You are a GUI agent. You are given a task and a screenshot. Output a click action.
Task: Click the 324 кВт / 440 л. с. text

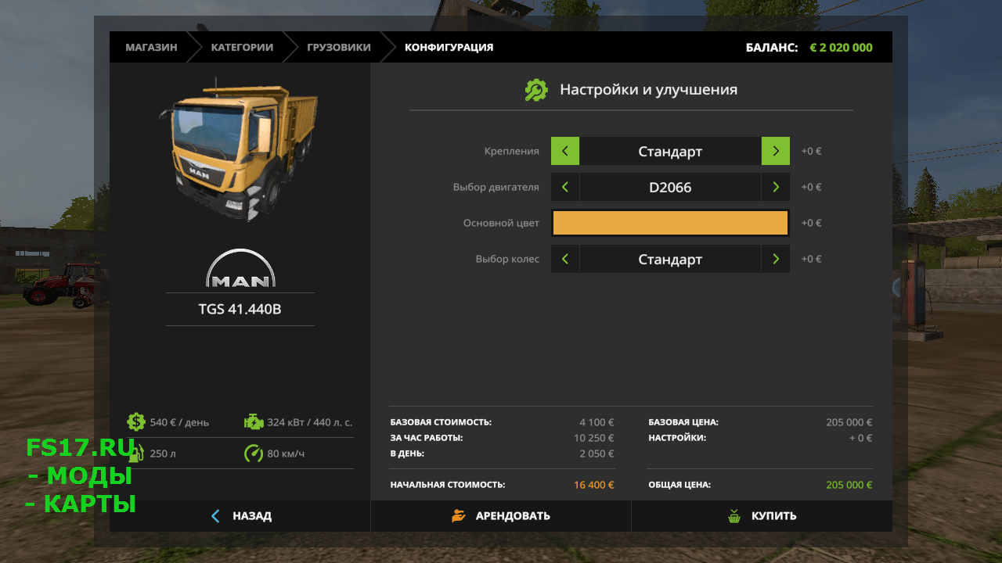310,422
